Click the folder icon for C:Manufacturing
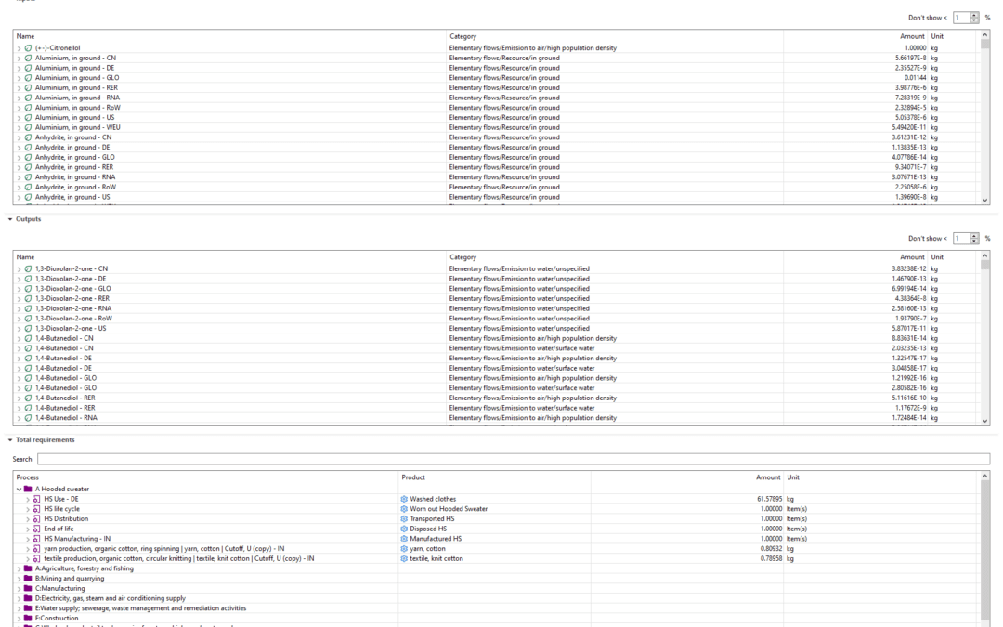The height and width of the screenshot is (627, 1003). [28, 589]
